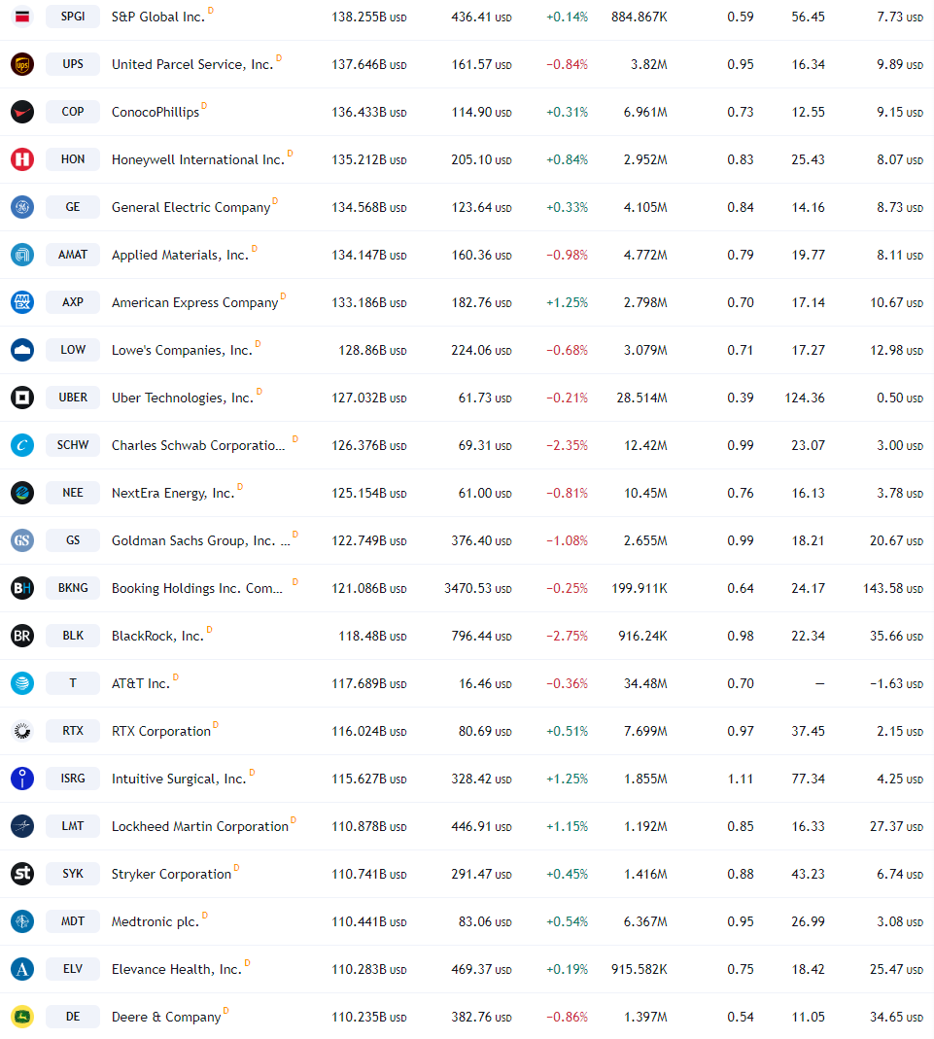Click the Charles Schwab logo icon

[22, 445]
